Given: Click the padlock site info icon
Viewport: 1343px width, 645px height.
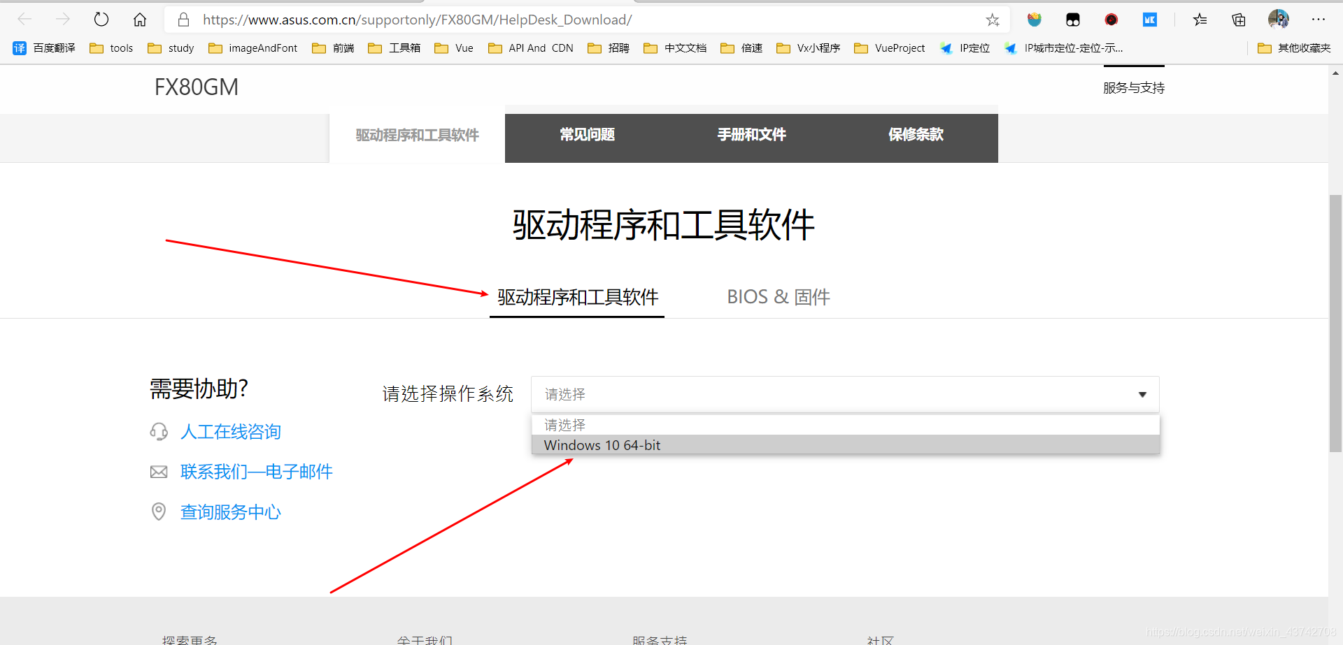Looking at the screenshot, I should pos(183,20).
